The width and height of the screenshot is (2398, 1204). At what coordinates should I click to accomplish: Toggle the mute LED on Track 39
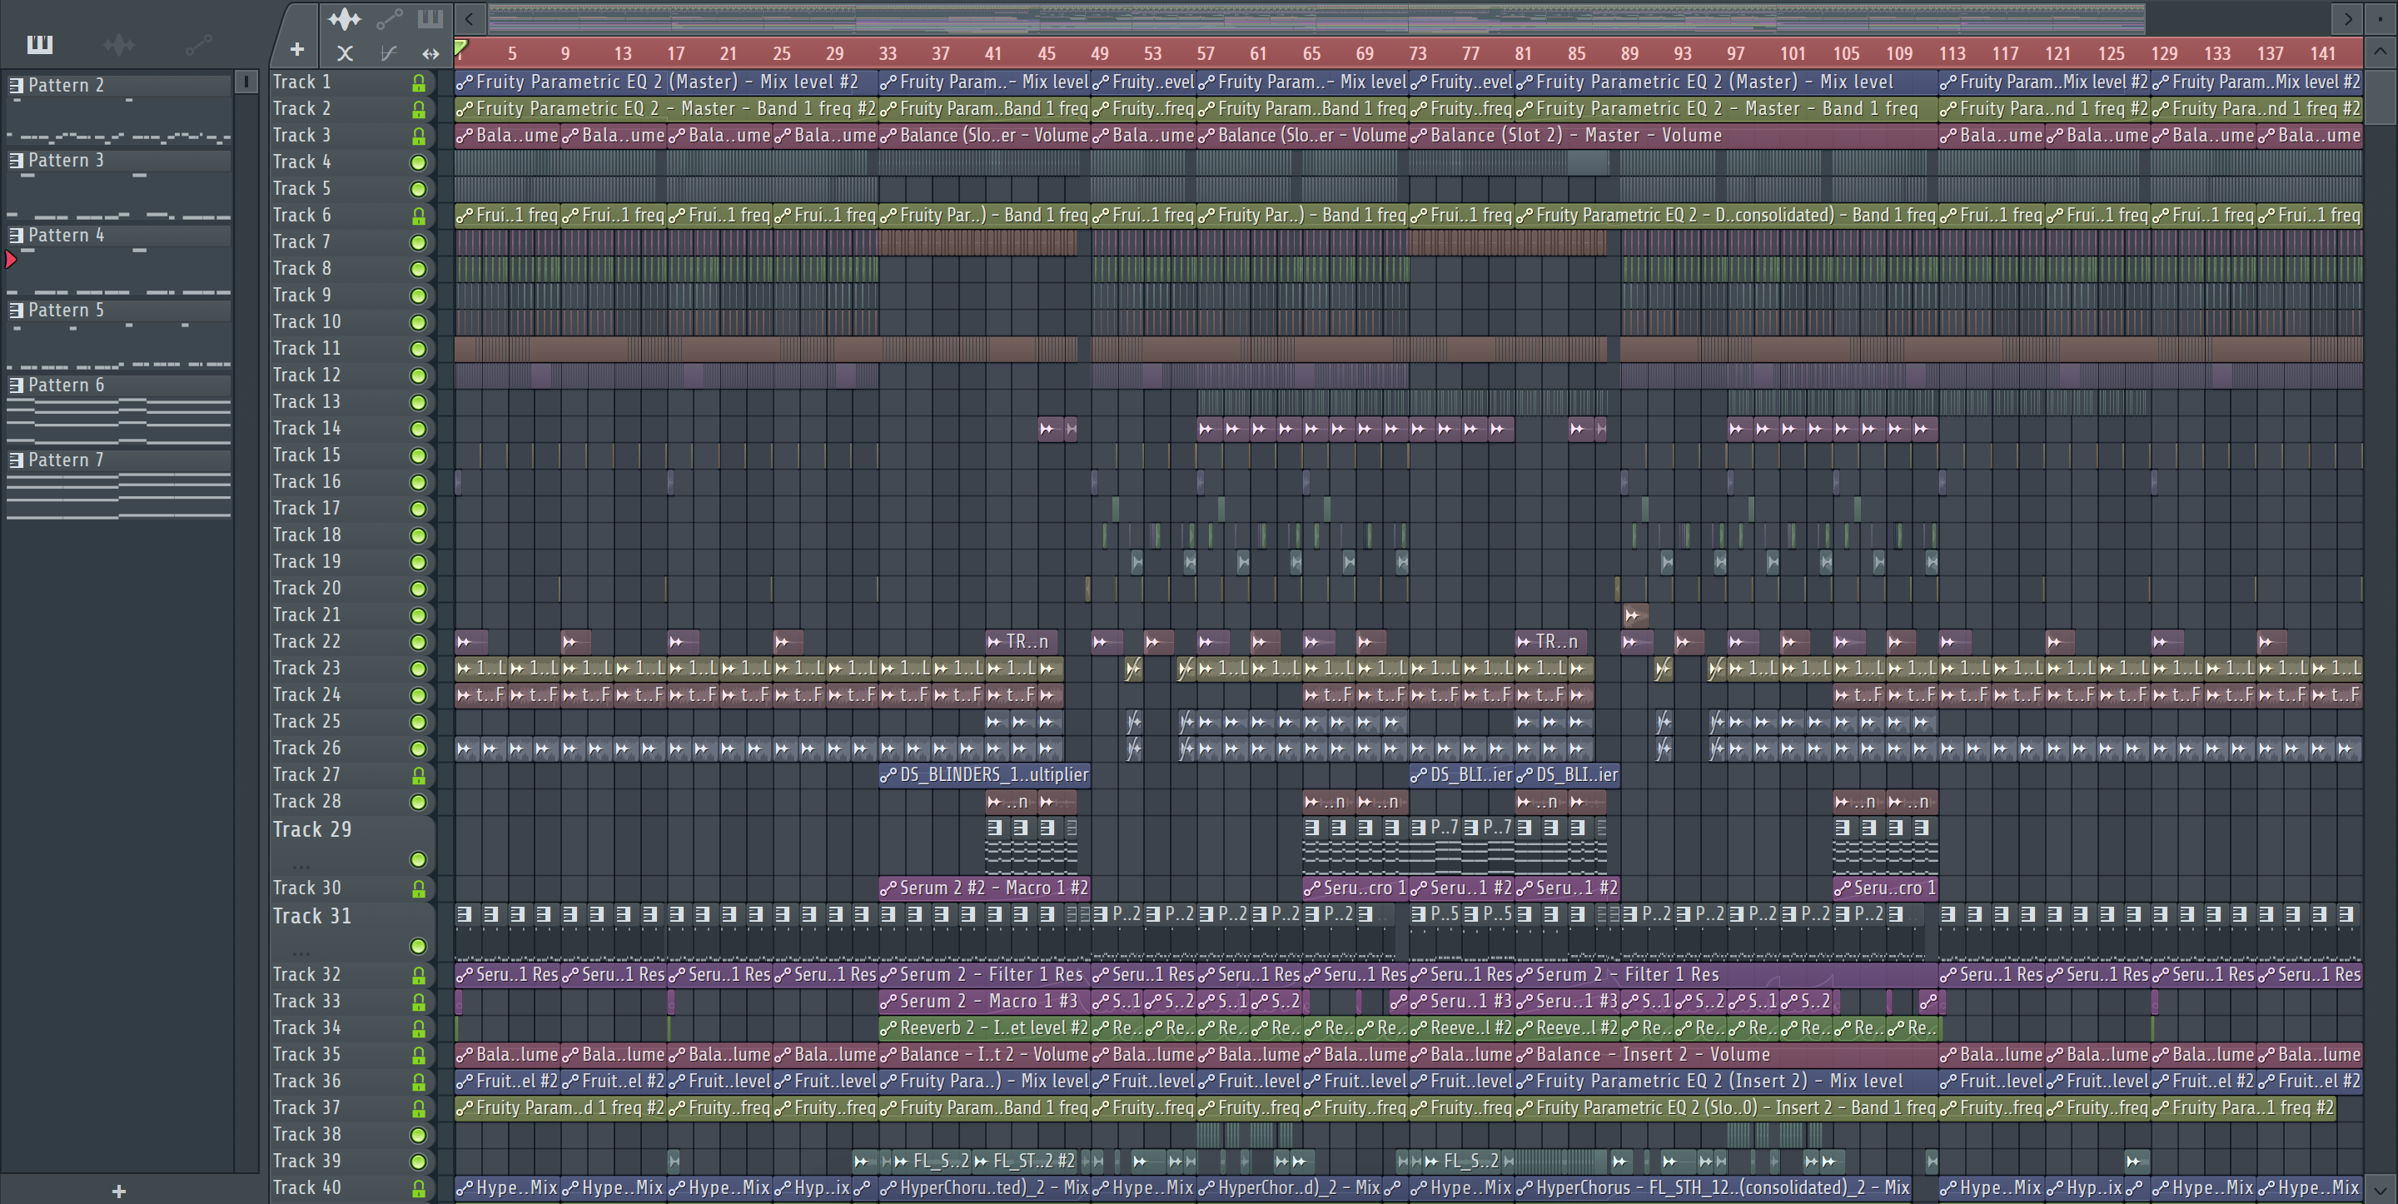click(x=419, y=1162)
